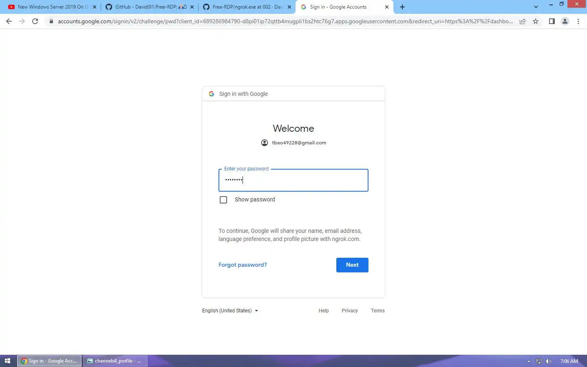
Task: Click the Show password label
Action: (255, 199)
